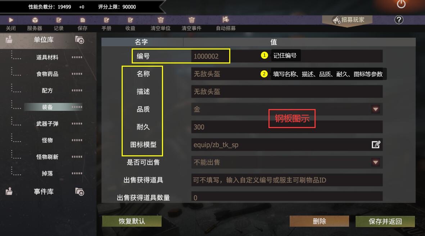Image resolution: width=425 pixels, height=236 pixels.
Task: Click the 耐久 value input field
Action: coord(287,127)
